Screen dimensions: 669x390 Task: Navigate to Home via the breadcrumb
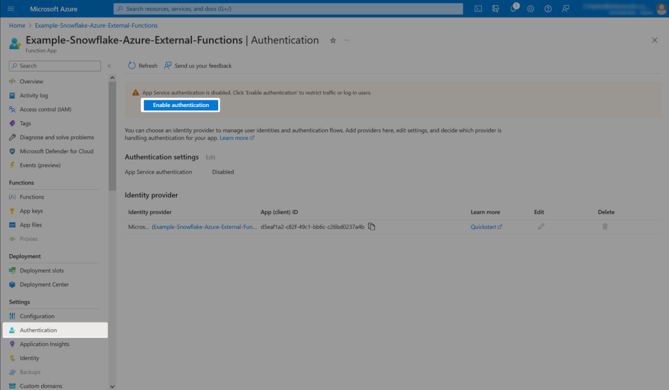click(17, 25)
